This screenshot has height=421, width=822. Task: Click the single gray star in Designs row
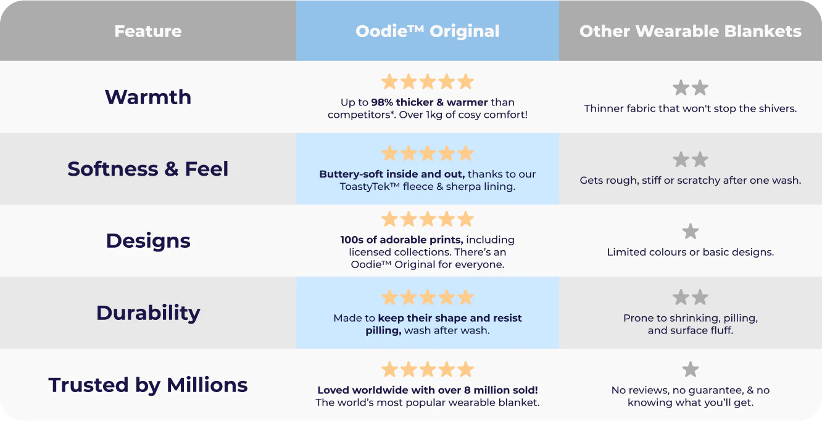(x=690, y=232)
